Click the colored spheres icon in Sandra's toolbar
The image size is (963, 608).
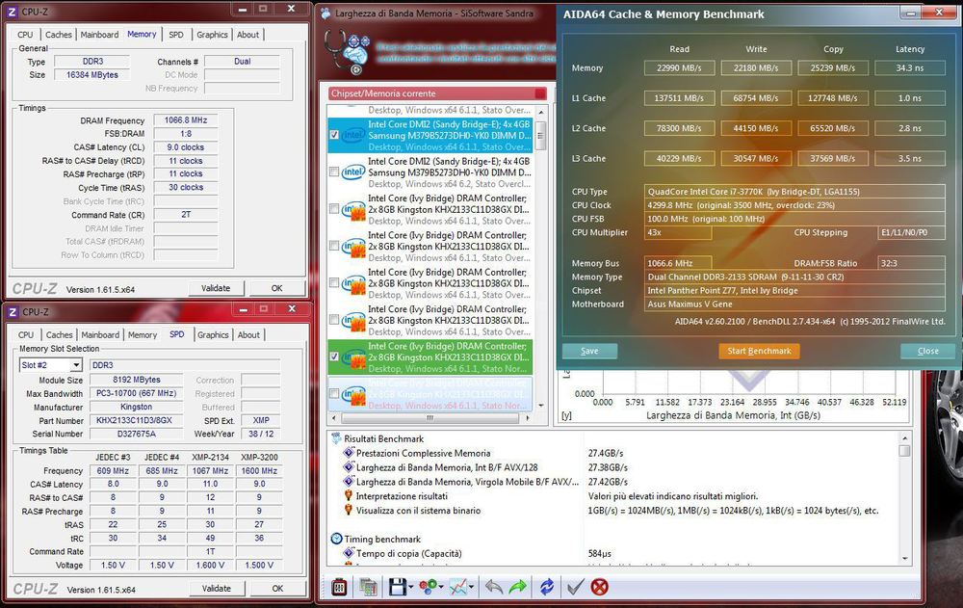click(x=428, y=587)
